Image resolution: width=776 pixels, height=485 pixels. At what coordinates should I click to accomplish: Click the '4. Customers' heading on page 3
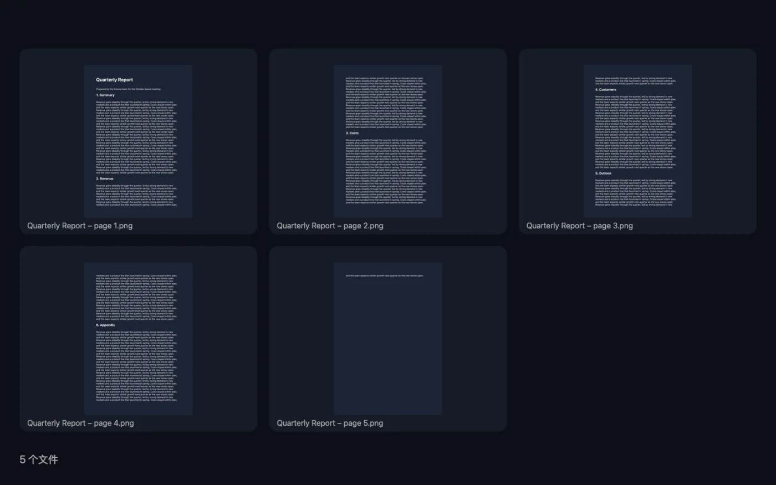(606, 89)
